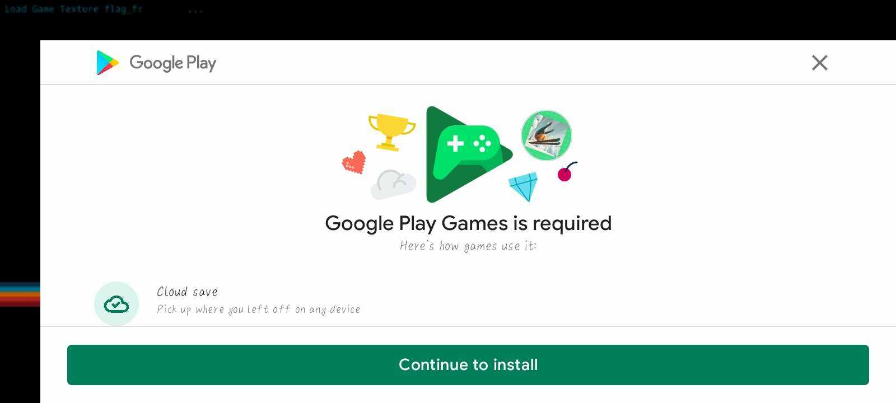The image size is (896, 403).
Task: Click the Here's how games use it text
Action: coord(468,246)
